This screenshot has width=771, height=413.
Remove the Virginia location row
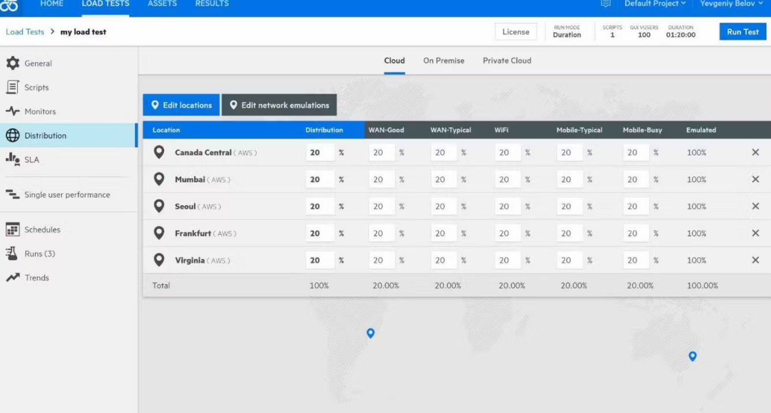point(755,261)
